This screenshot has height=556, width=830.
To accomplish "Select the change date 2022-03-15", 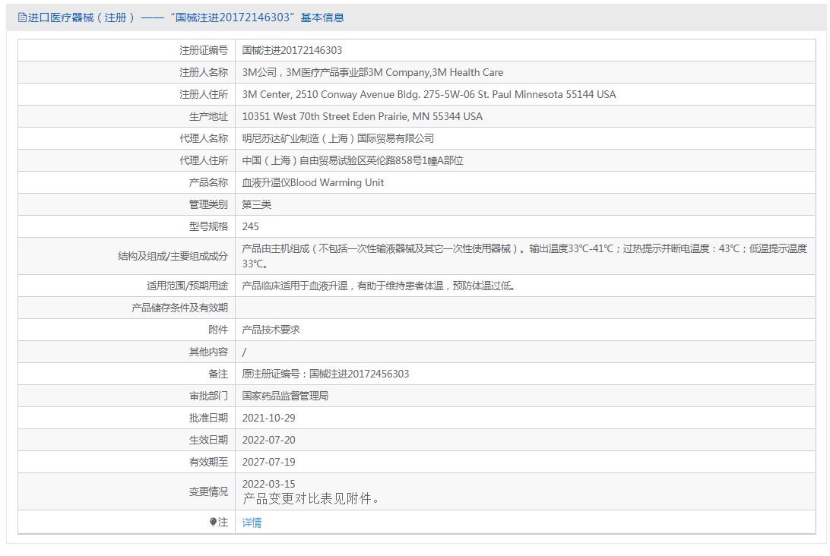I will (269, 484).
